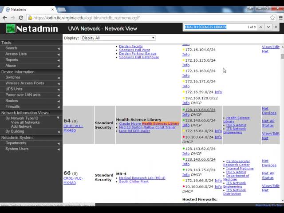Expand Wireless Access Points menu
The width and height of the screenshot is (284, 213).
(31, 83)
